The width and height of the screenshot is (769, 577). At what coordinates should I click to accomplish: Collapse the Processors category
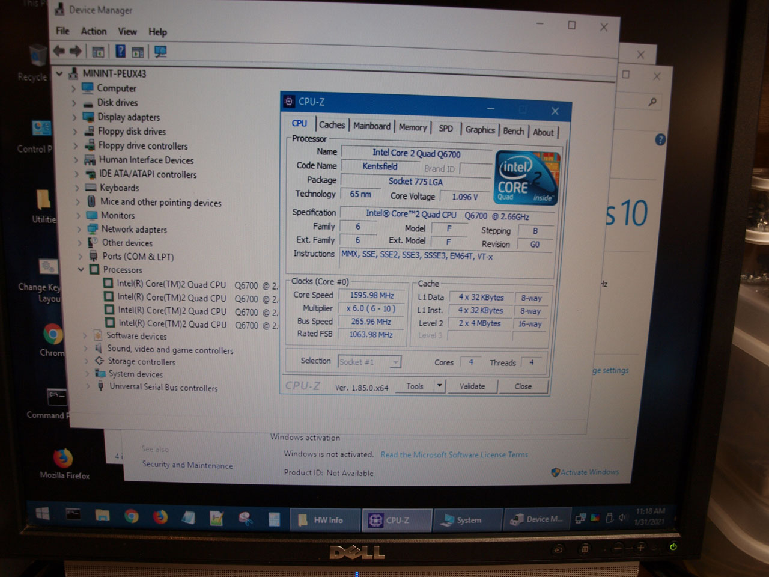81,270
